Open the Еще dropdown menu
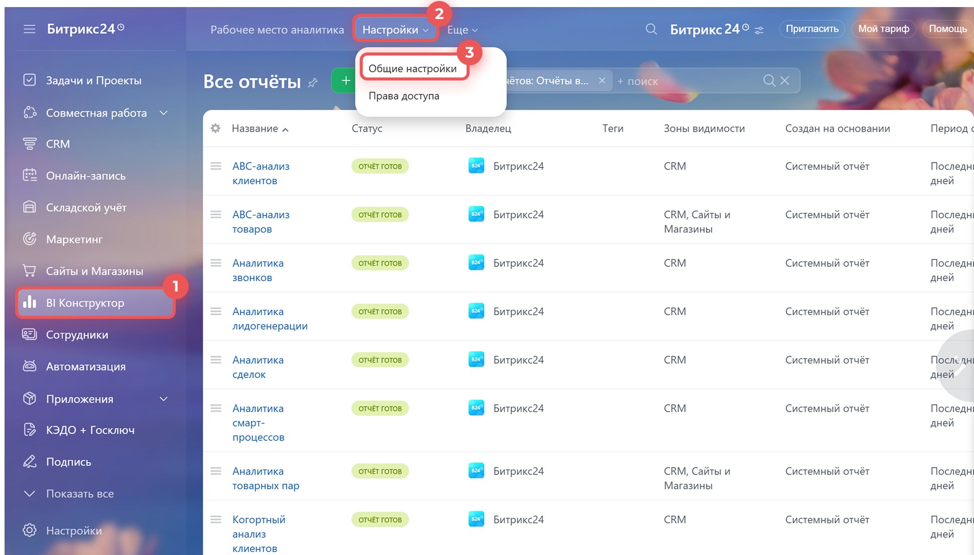974x555 pixels. (462, 30)
